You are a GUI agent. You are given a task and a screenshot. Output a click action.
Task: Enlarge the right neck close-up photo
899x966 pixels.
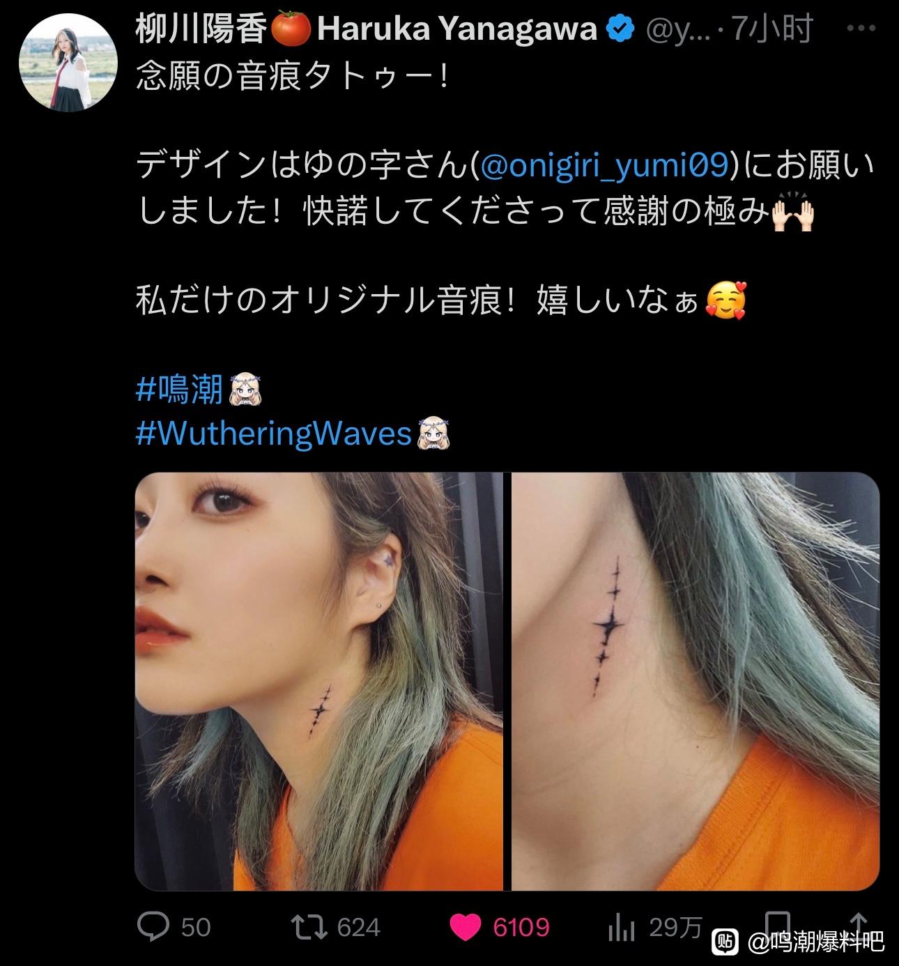pyautogui.click(x=696, y=681)
